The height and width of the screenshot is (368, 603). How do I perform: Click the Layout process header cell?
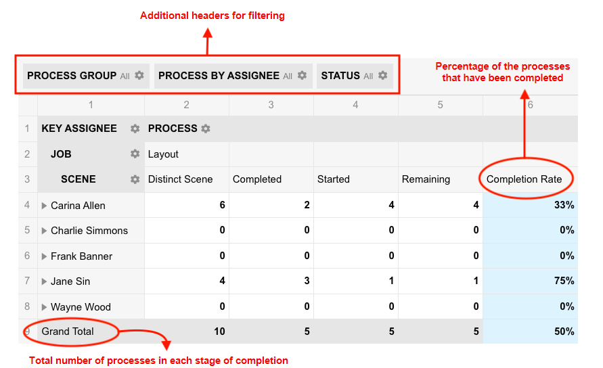[187, 154]
